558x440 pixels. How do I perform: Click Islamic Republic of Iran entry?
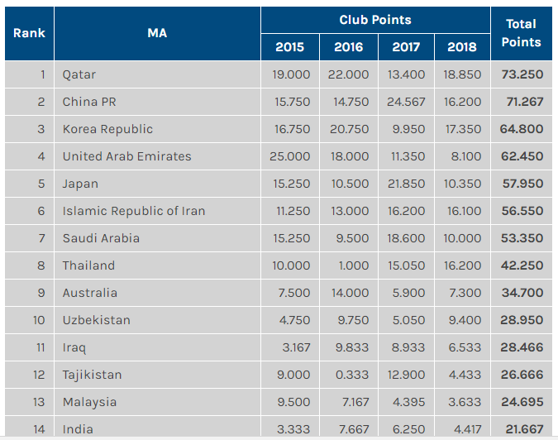coord(134,211)
